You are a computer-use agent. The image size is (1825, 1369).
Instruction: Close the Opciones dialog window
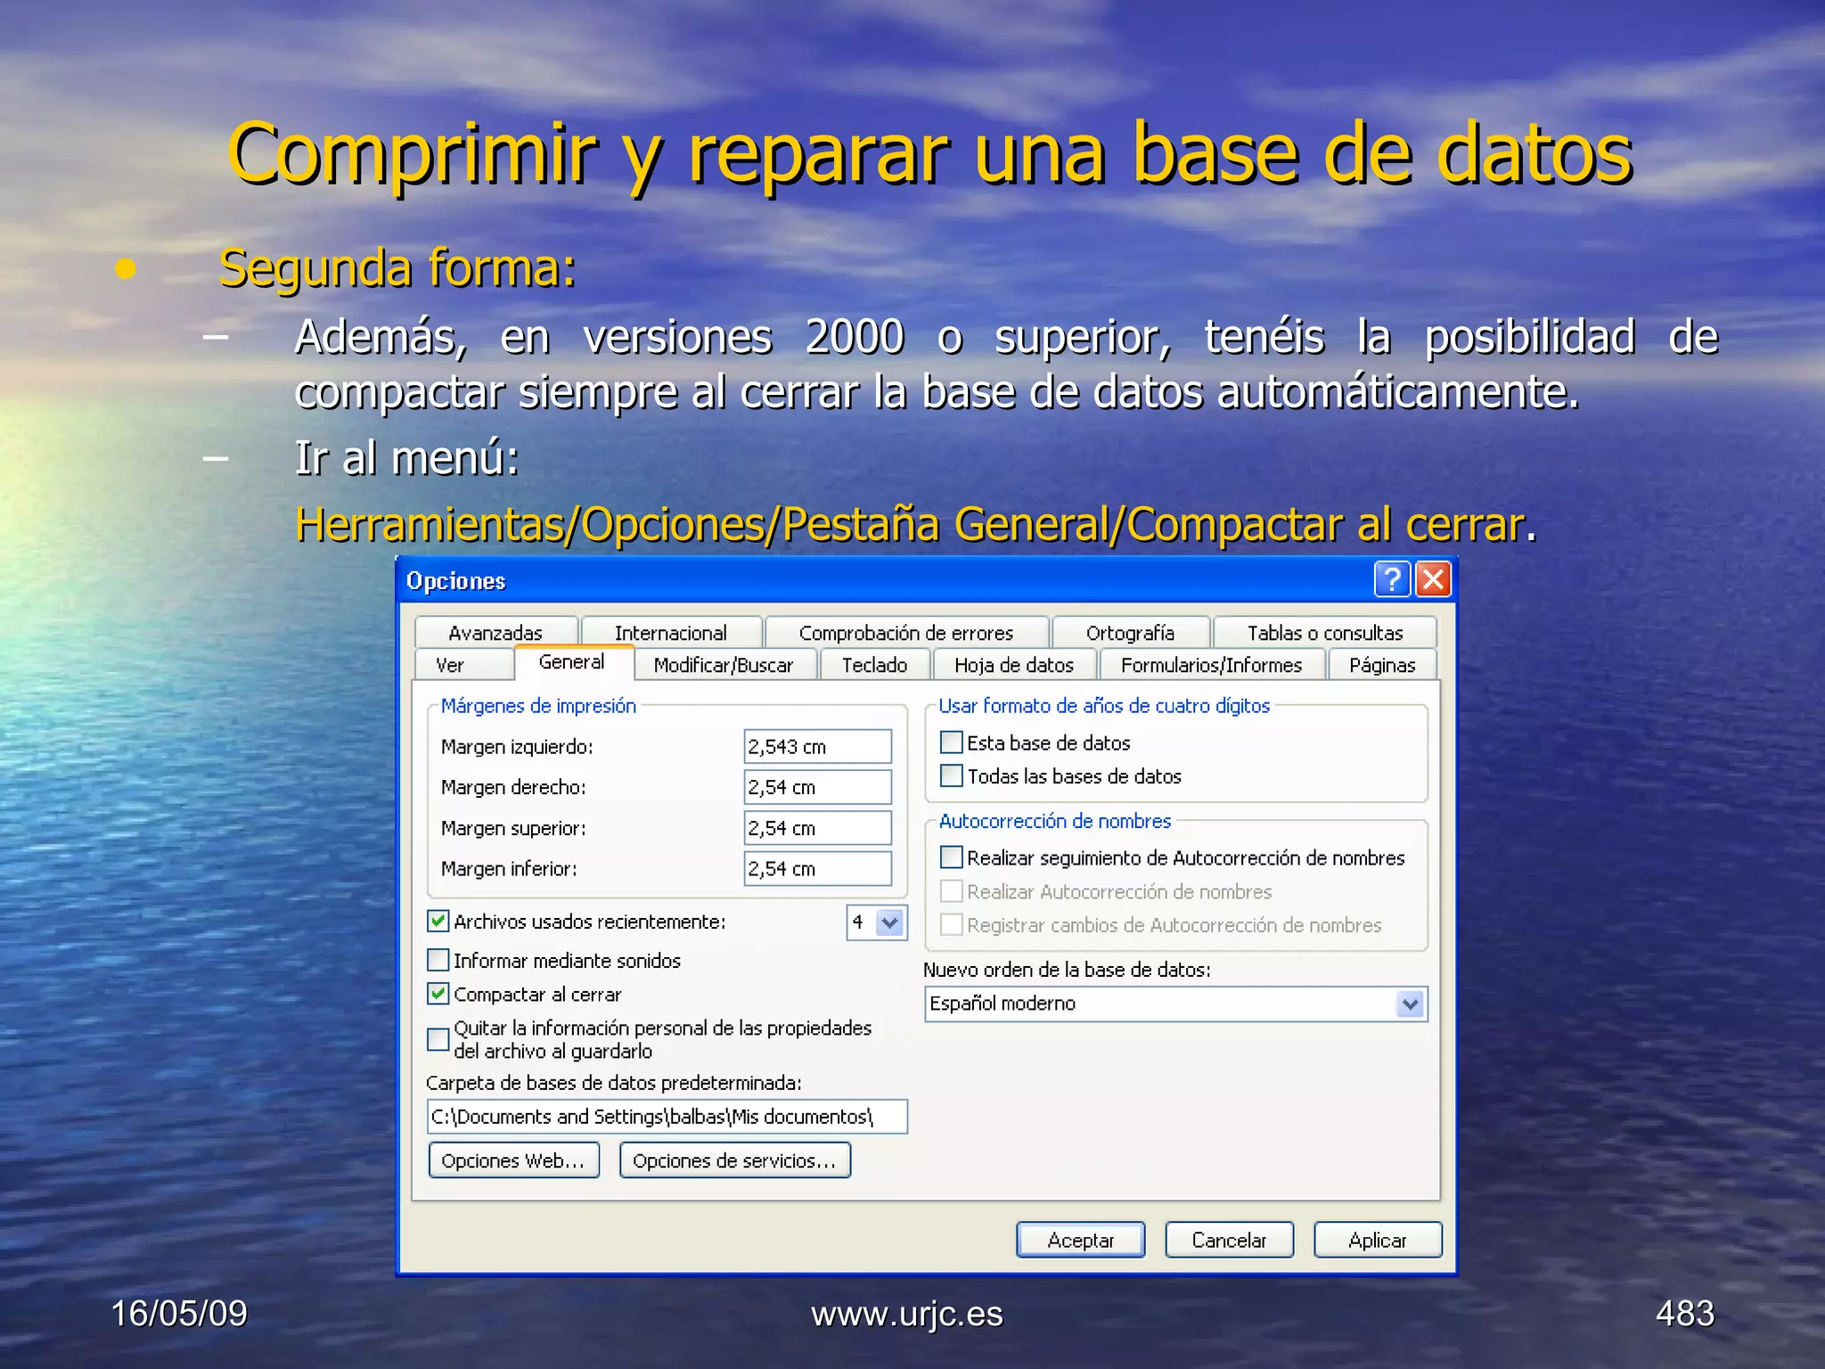point(1433,579)
